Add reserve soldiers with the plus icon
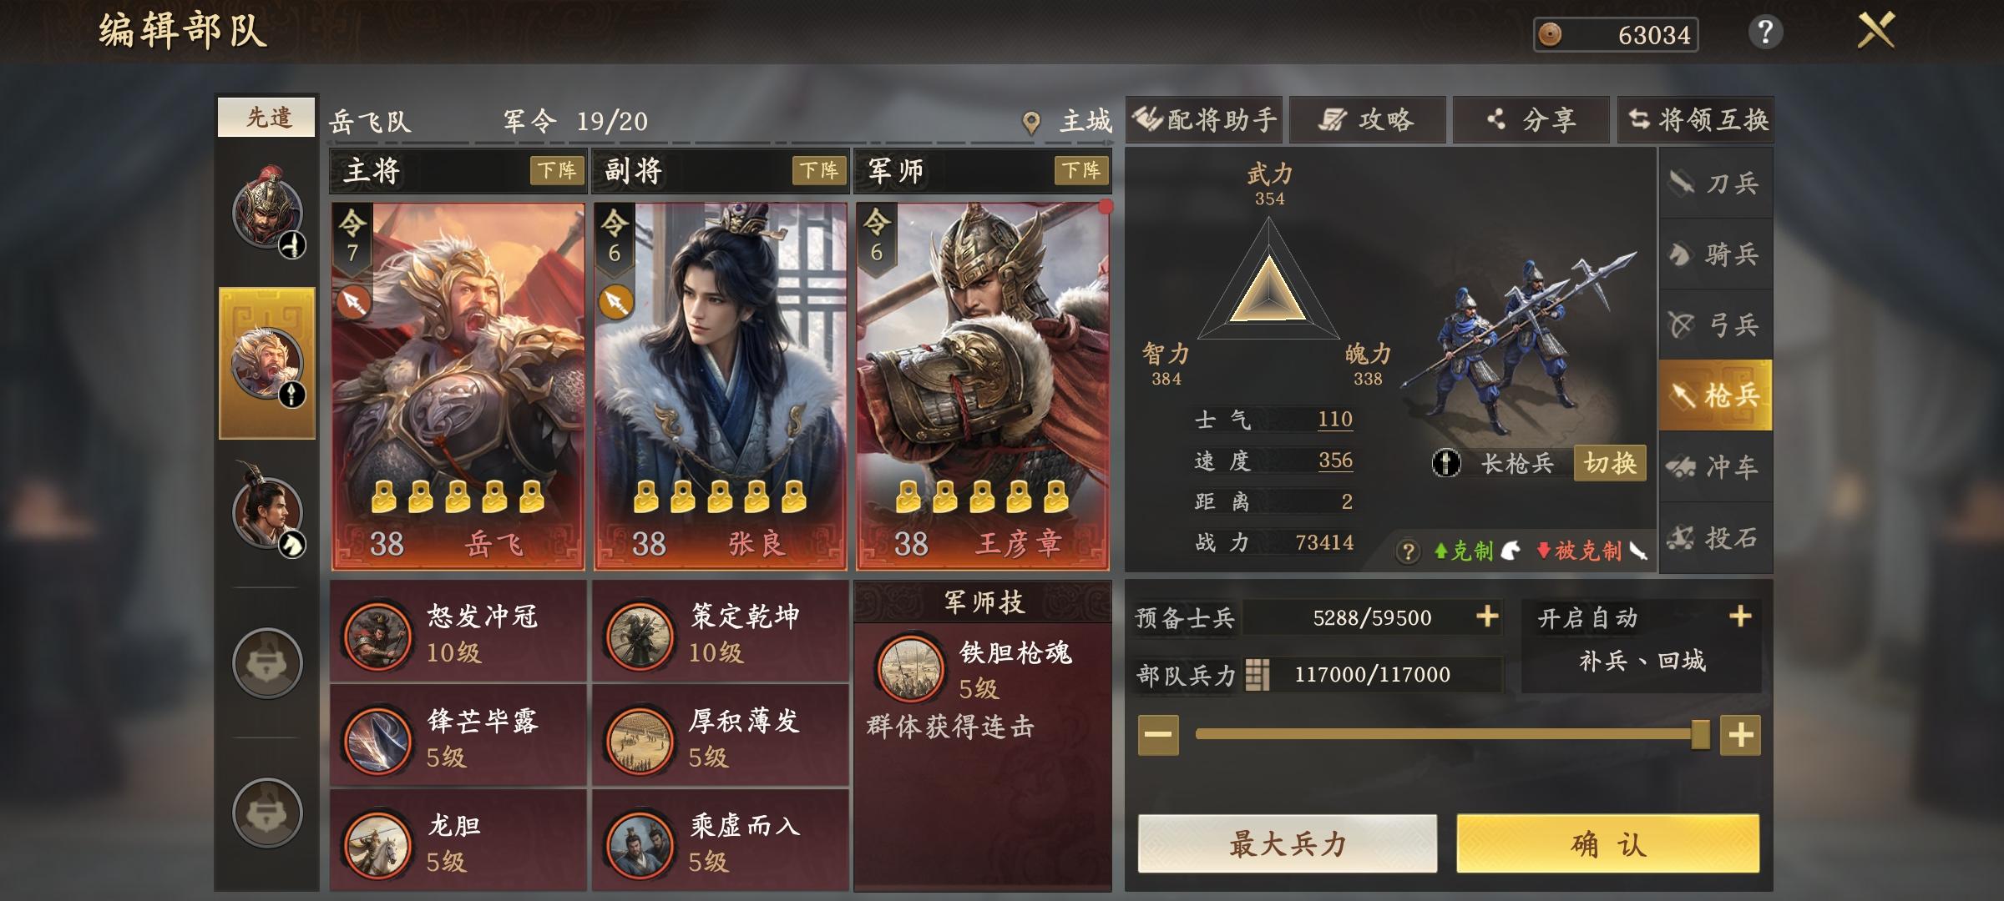Viewport: 2004px width, 901px height. pyautogui.click(x=1487, y=617)
